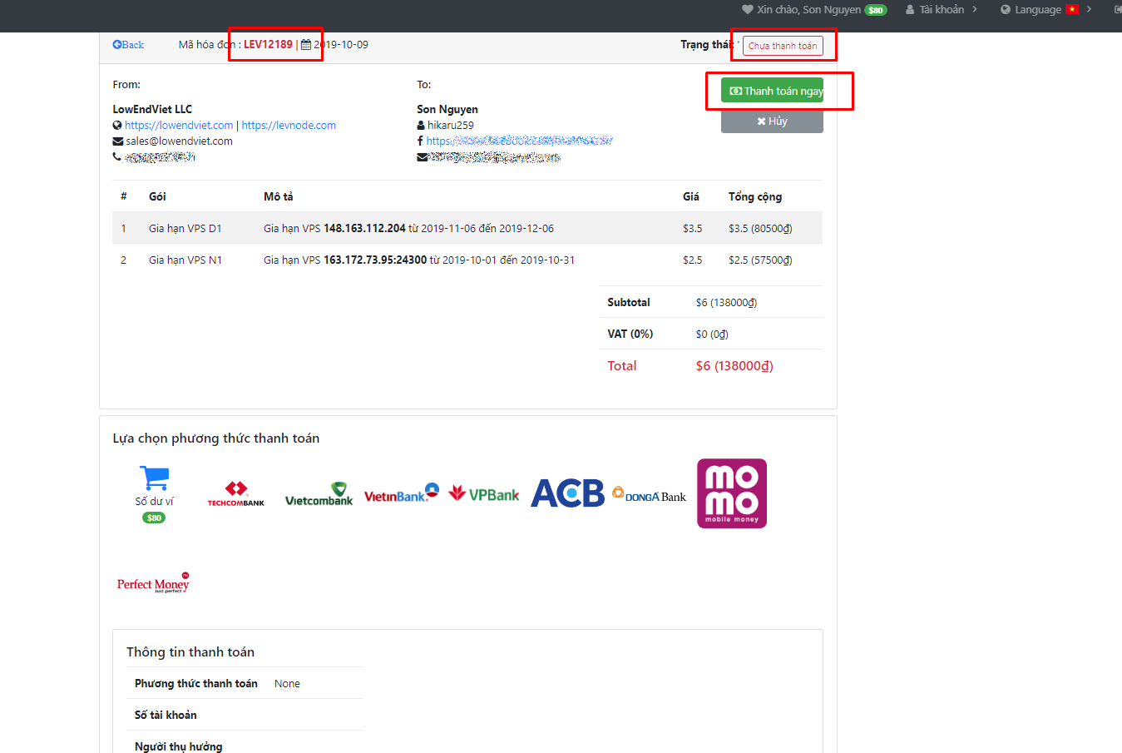Go back using the Back link

128,45
